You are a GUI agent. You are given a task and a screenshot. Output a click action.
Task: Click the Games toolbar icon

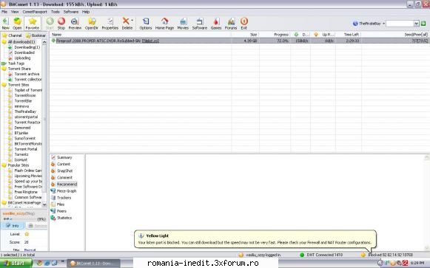tap(216, 21)
